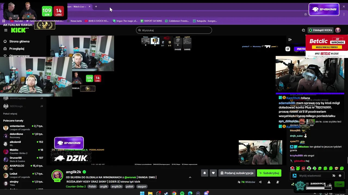Click xMackoo username in chat
This screenshot has height=195, width=348.
click(x=303, y=147)
